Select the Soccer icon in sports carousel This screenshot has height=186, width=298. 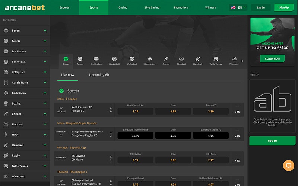[x=66, y=59]
